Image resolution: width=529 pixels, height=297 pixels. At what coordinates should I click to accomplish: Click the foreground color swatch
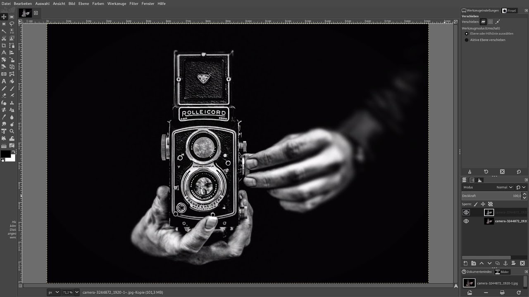click(6, 154)
